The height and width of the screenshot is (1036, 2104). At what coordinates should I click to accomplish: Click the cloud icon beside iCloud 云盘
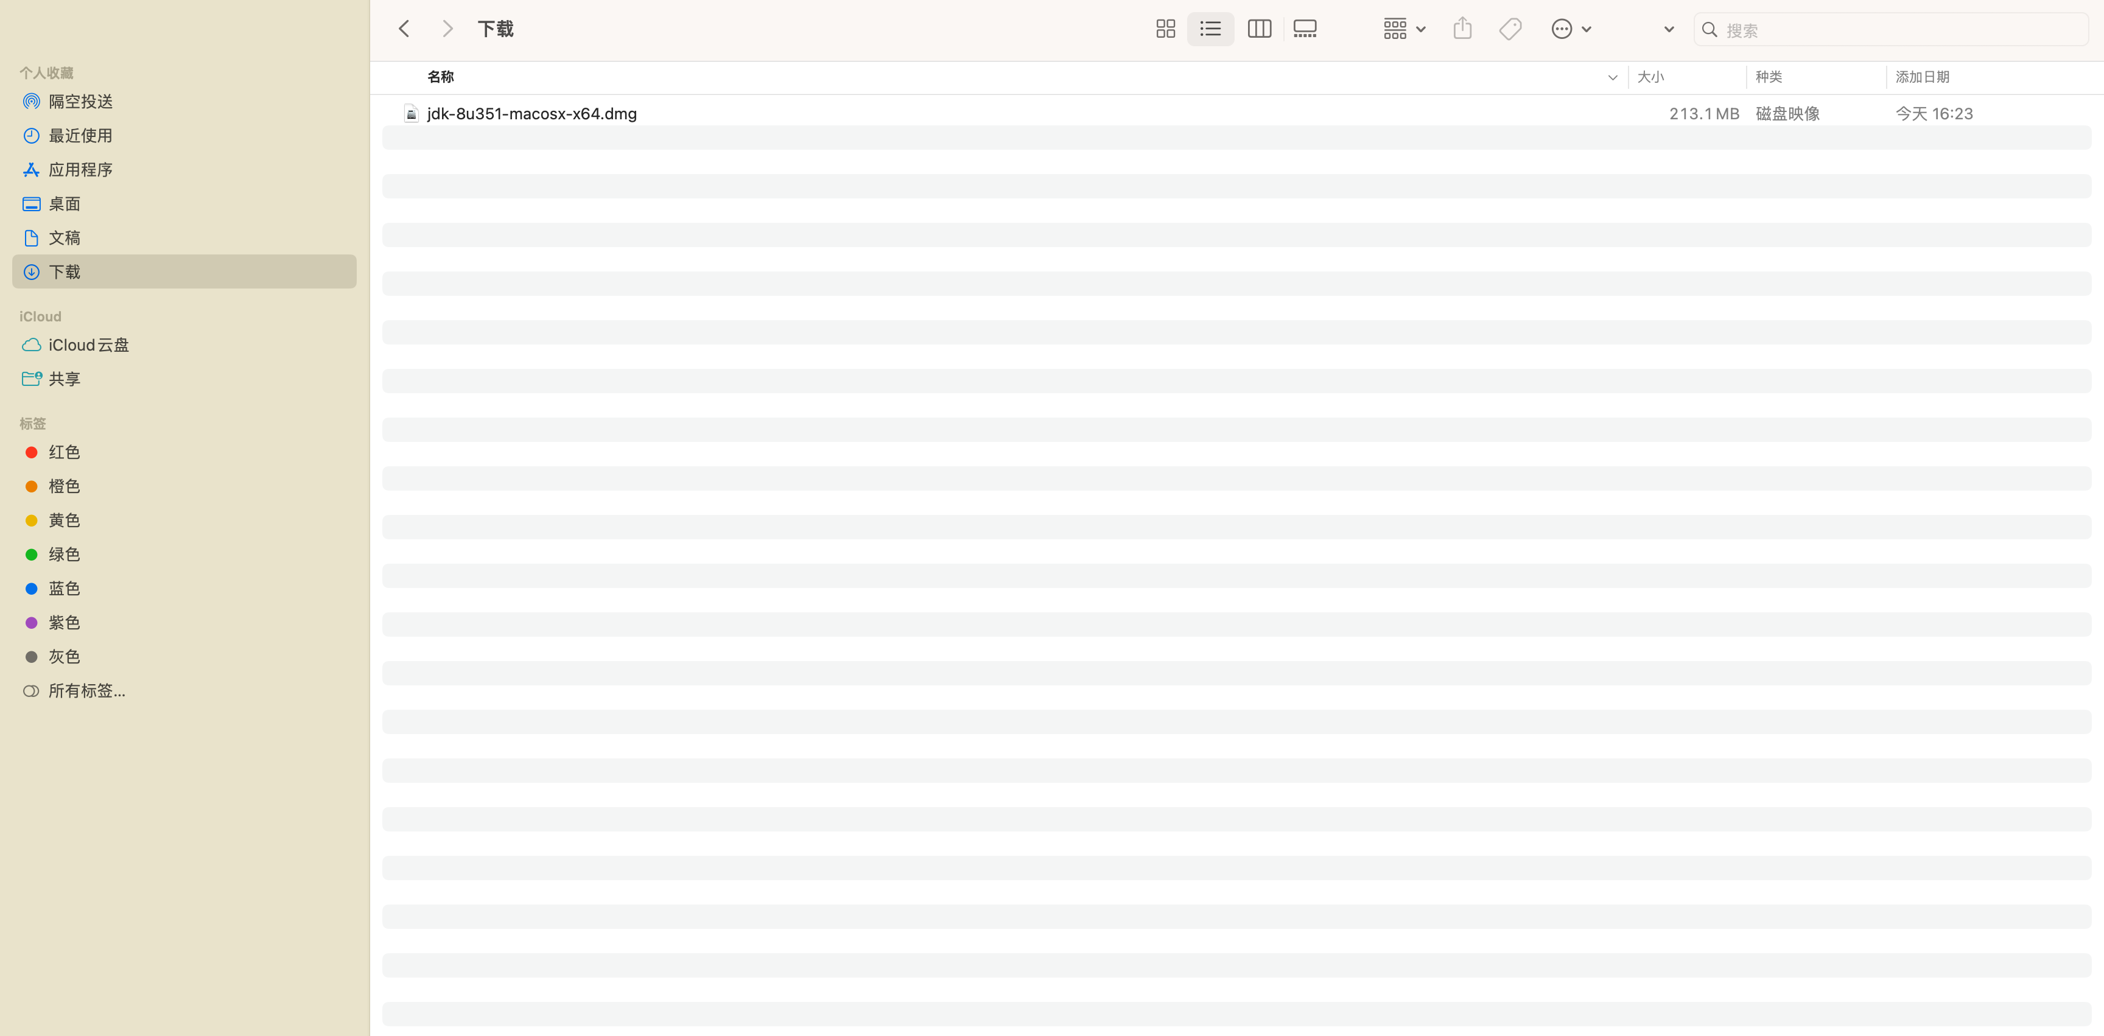pyautogui.click(x=31, y=345)
